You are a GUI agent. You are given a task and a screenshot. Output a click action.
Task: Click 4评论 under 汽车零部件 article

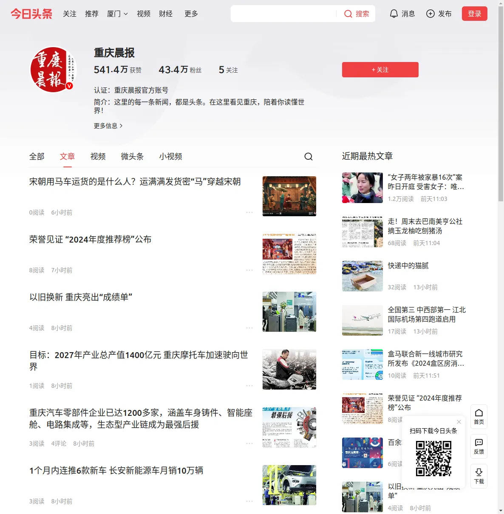pos(59,443)
